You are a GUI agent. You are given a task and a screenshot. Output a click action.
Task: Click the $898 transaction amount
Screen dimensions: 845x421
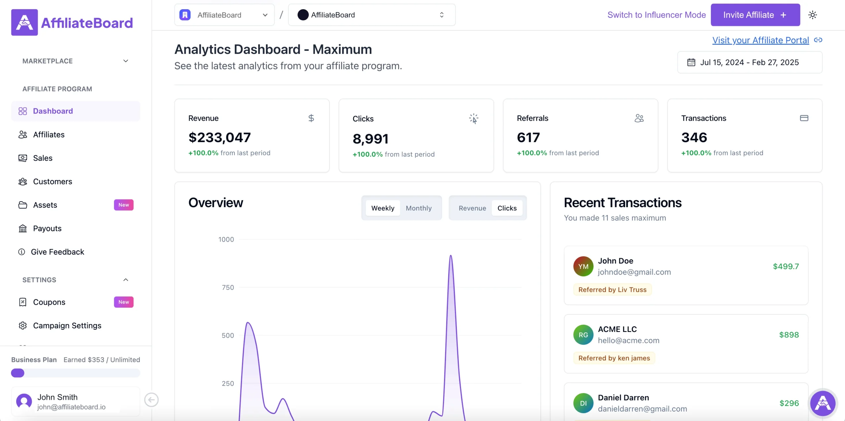(x=789, y=335)
